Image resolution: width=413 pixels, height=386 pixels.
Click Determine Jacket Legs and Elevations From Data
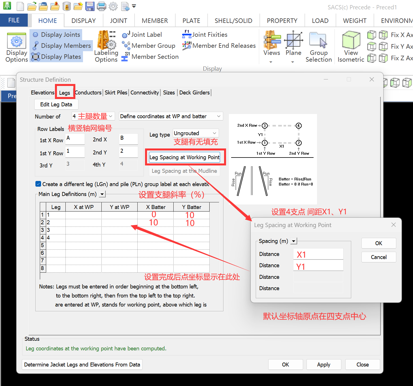[82, 365]
